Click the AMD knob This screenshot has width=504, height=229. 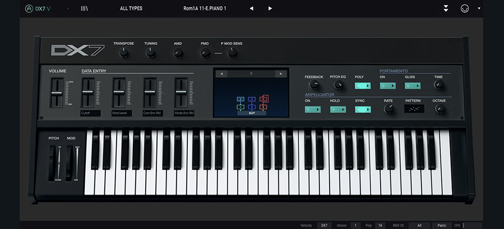(178, 53)
